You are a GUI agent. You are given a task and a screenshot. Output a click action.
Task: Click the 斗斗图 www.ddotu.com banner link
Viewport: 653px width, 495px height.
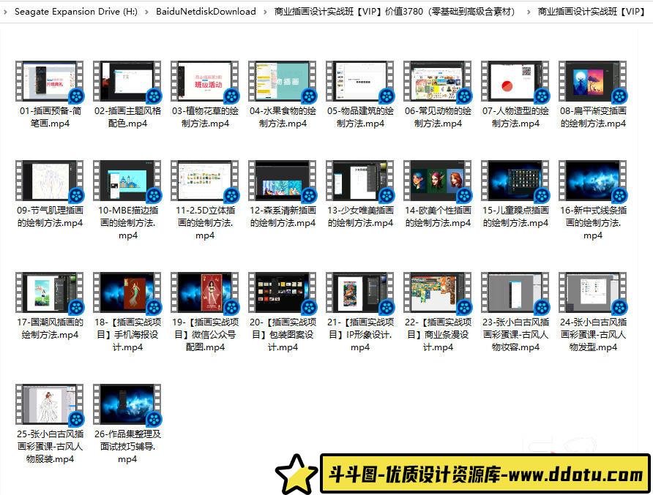pyautogui.click(x=485, y=475)
